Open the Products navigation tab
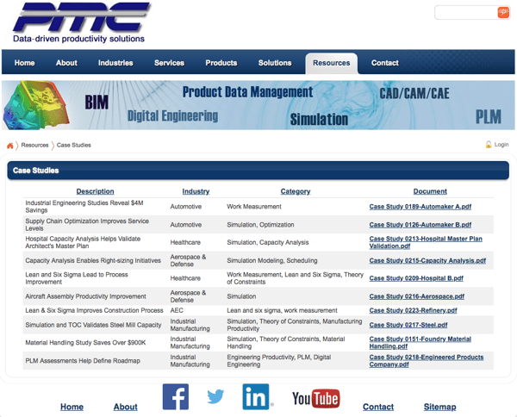The width and height of the screenshot is (517, 417). tap(221, 63)
